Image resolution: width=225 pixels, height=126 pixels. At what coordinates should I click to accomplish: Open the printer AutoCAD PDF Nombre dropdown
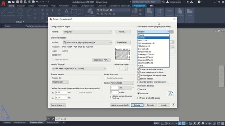(x=87, y=42)
